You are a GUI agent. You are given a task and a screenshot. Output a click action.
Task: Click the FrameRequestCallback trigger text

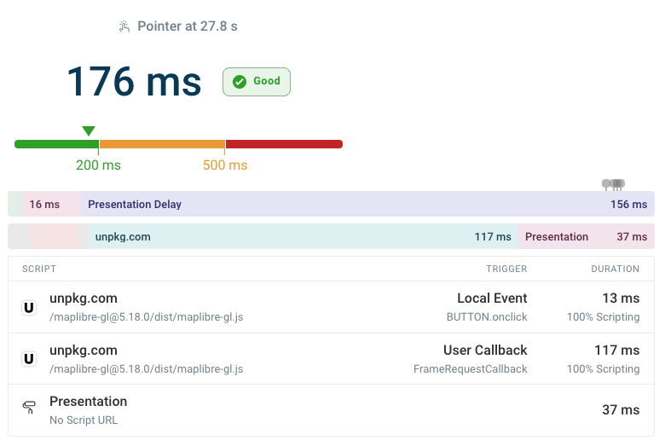[x=470, y=369]
